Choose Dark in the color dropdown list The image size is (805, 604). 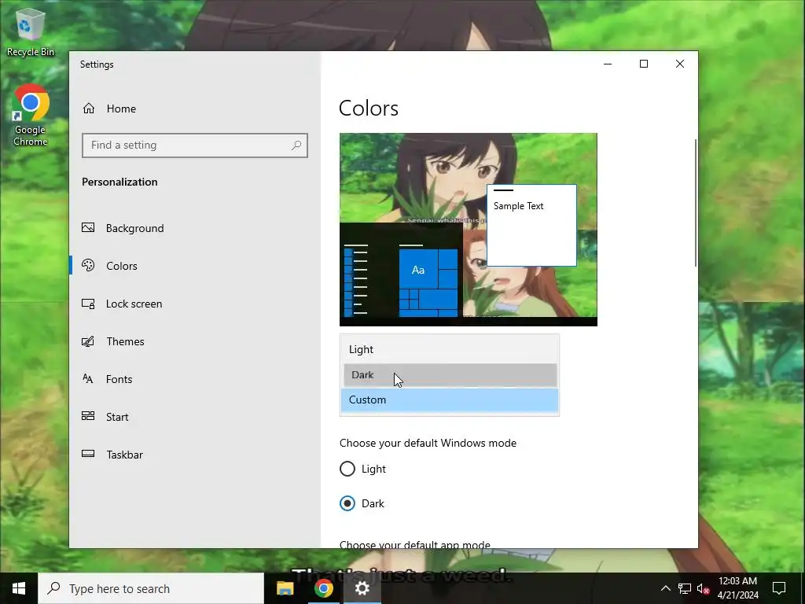coord(450,375)
